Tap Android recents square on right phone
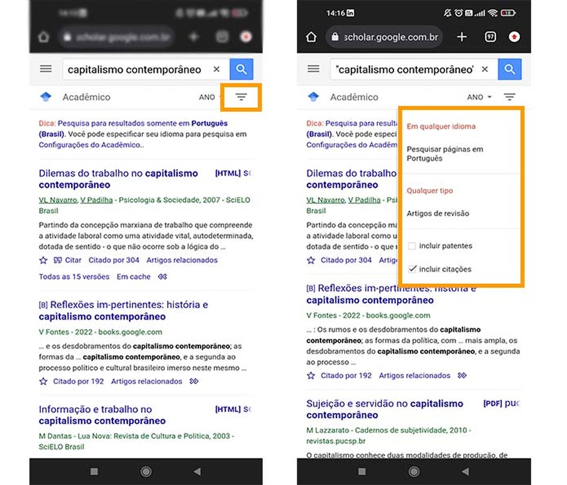 (362, 471)
